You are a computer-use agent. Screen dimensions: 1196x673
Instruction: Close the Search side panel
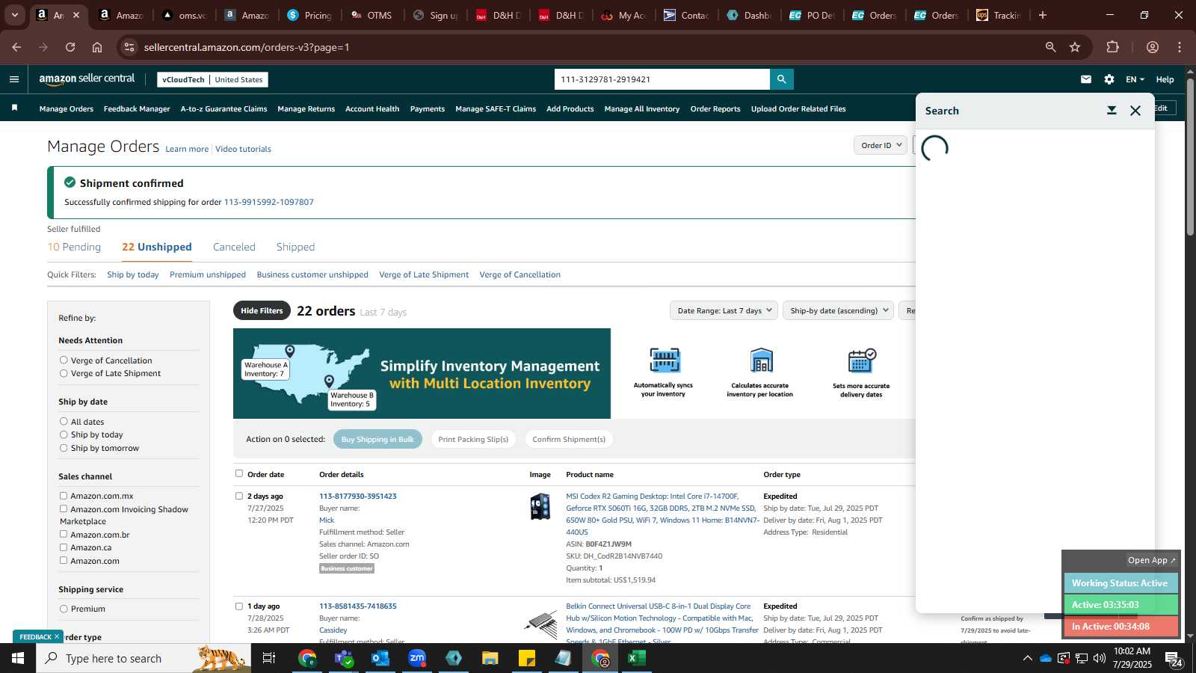1135,111
